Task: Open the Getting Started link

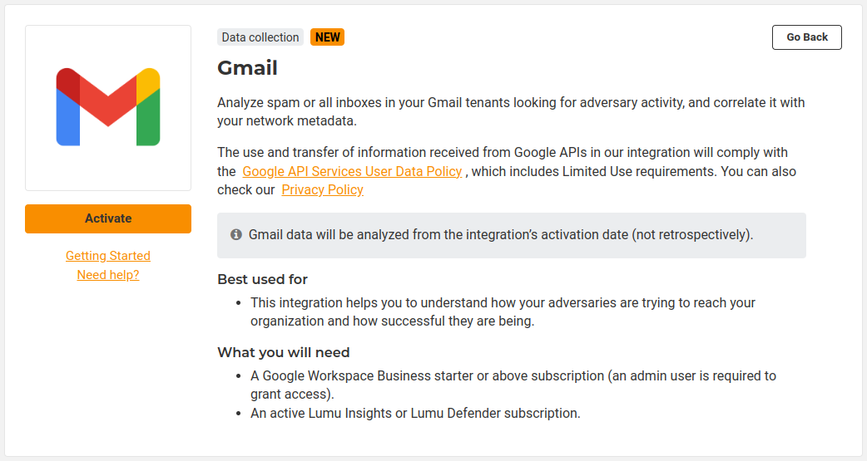Action: tap(108, 256)
